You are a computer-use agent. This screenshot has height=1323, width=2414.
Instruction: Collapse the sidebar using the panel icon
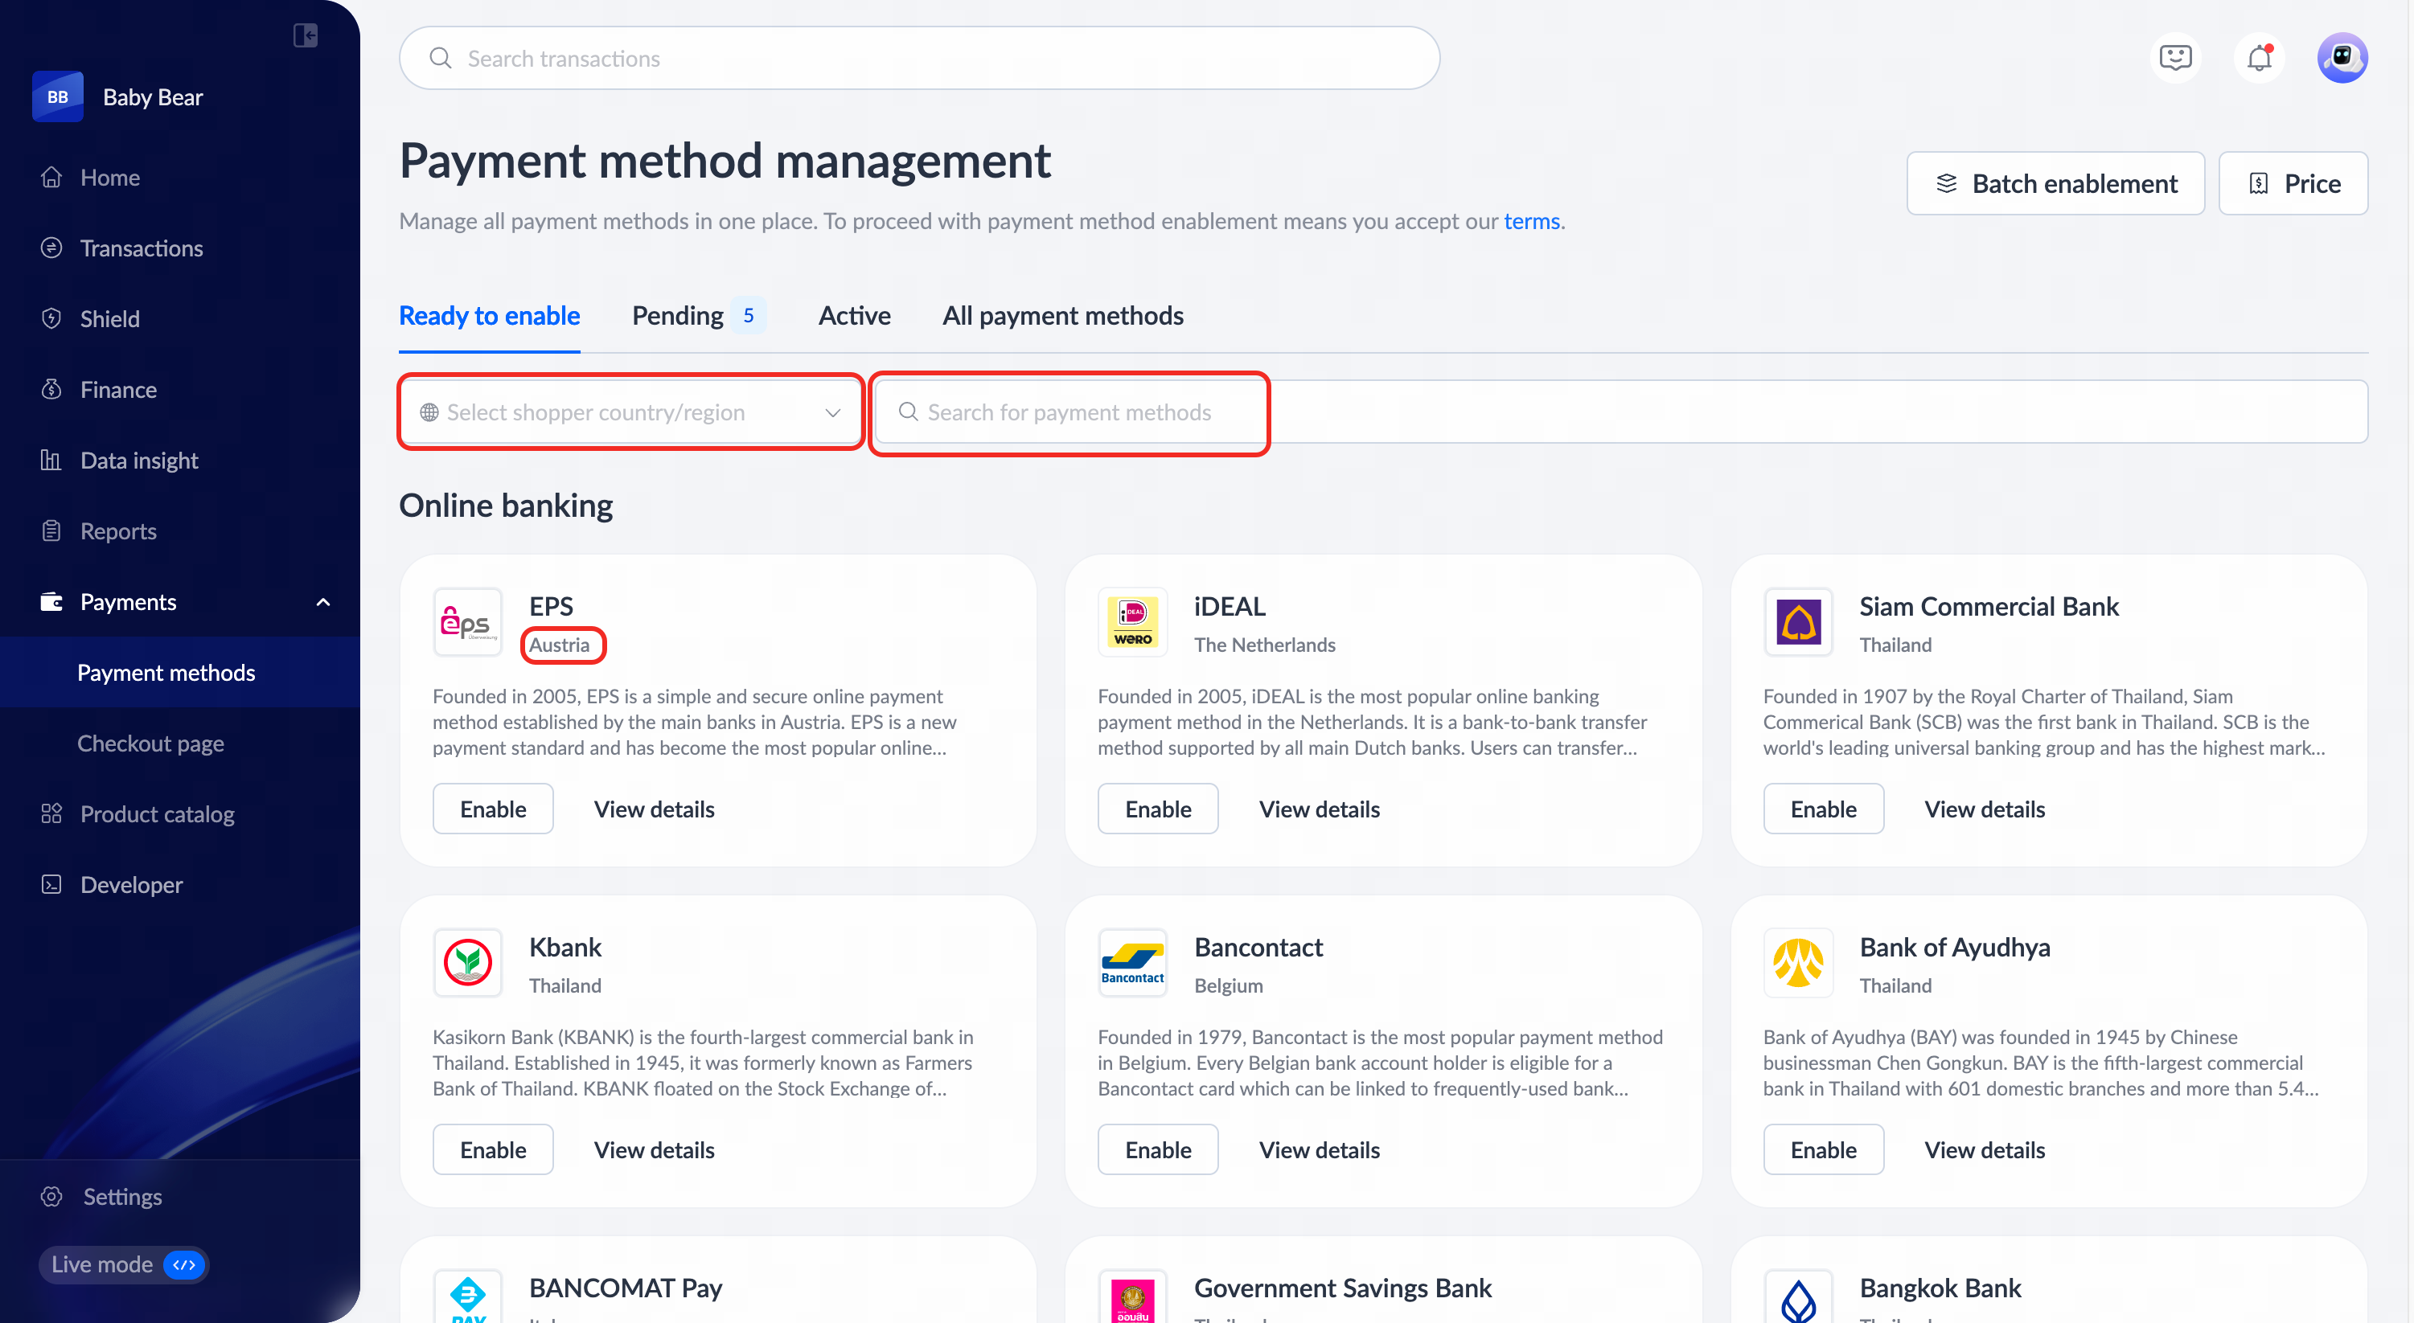pyautogui.click(x=305, y=35)
